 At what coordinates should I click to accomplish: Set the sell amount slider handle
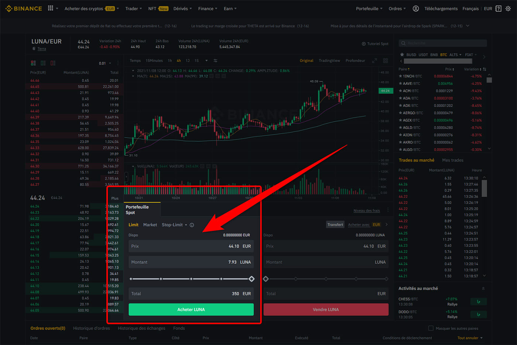(266, 279)
